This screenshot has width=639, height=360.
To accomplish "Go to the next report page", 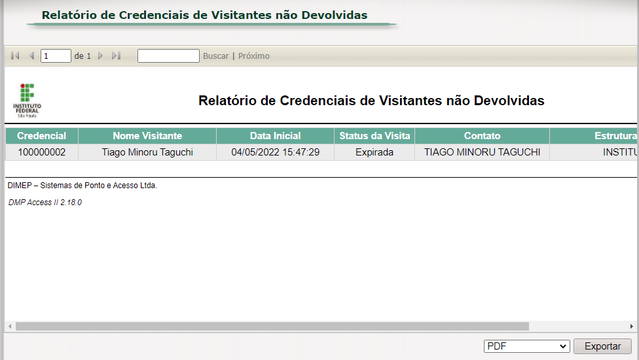I will [100, 56].
